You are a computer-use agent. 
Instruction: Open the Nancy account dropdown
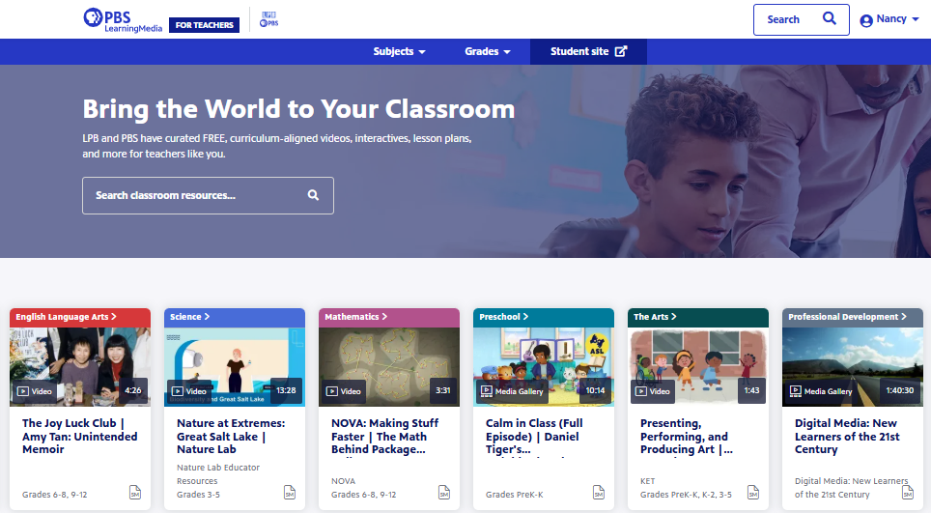tap(889, 19)
